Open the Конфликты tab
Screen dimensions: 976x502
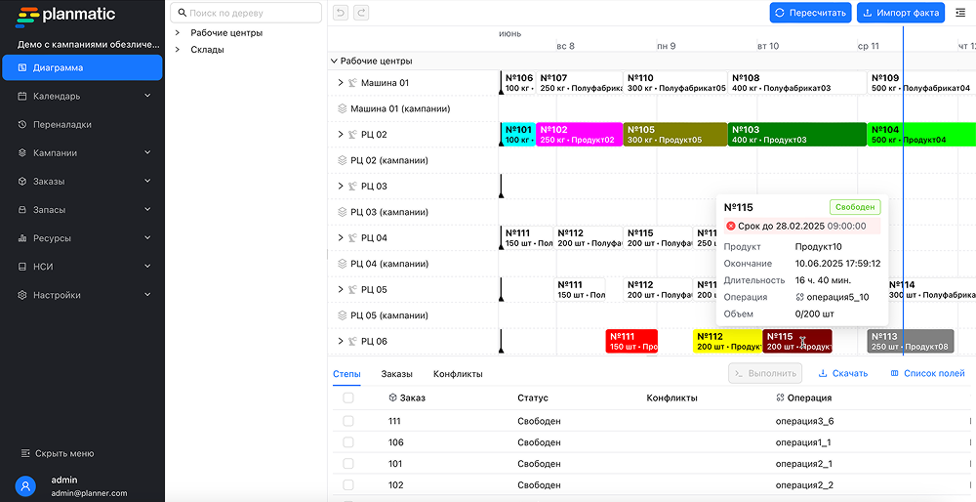coord(458,374)
